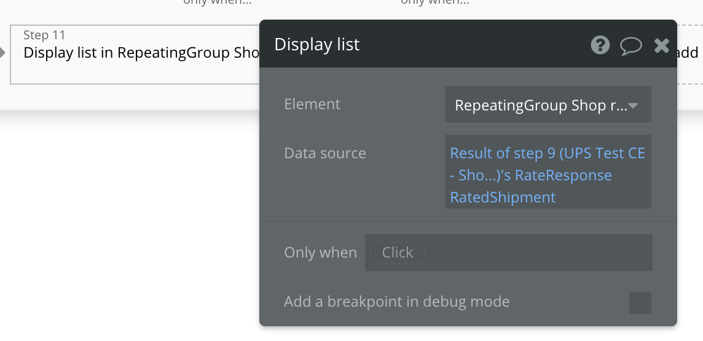The height and width of the screenshot is (341, 703).
Task: Click the Element dropdown's caret arrow
Action: click(x=633, y=105)
